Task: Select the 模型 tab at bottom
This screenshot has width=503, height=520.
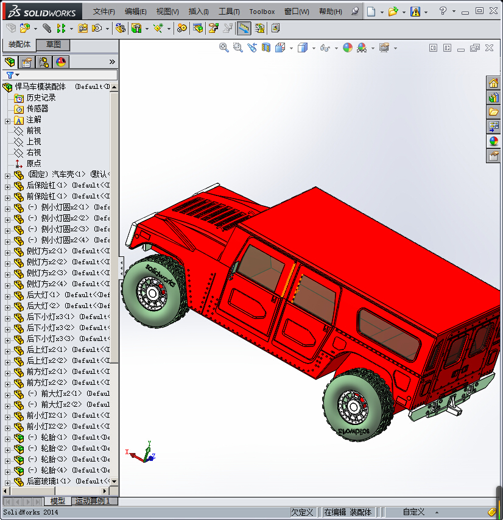Action: coord(57,501)
